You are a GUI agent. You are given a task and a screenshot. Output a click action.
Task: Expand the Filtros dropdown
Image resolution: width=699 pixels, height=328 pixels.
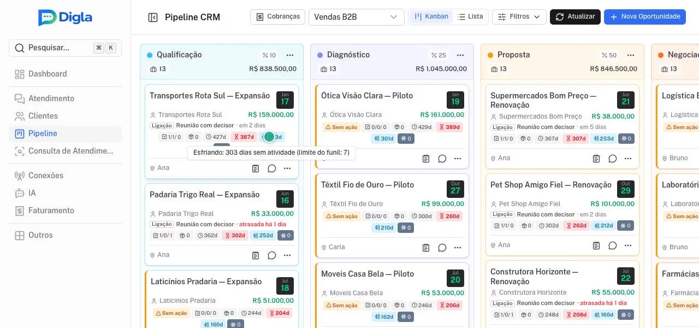point(519,17)
